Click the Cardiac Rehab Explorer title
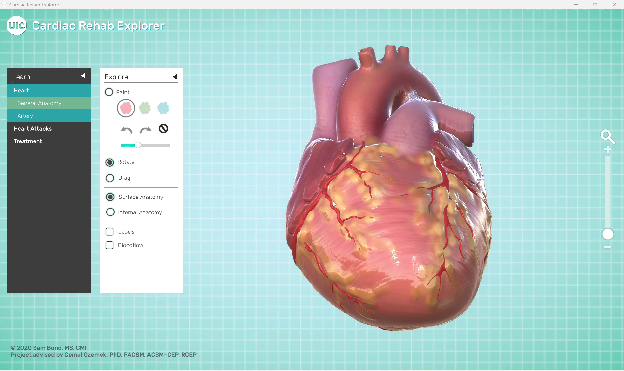This screenshot has height=371, width=624. click(x=98, y=26)
